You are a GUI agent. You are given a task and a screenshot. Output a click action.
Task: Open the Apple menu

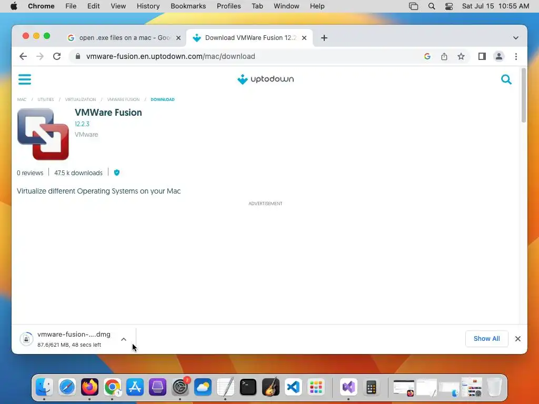click(14, 6)
